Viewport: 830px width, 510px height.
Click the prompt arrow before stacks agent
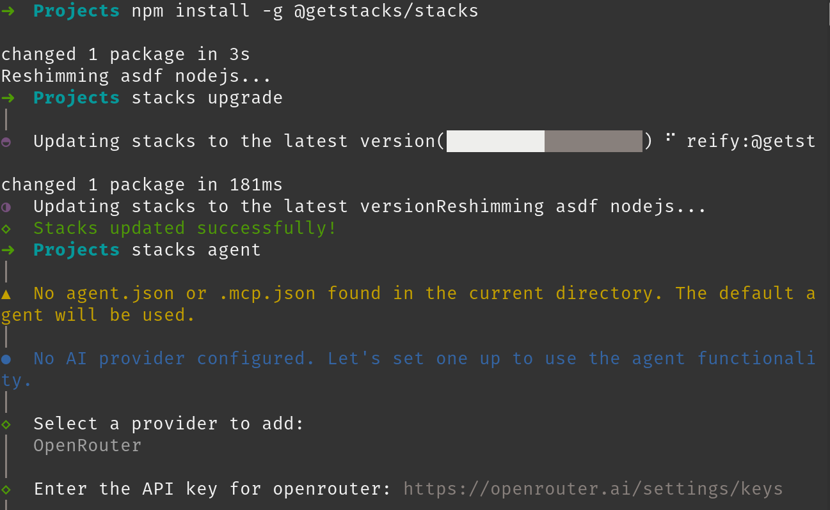(8, 250)
